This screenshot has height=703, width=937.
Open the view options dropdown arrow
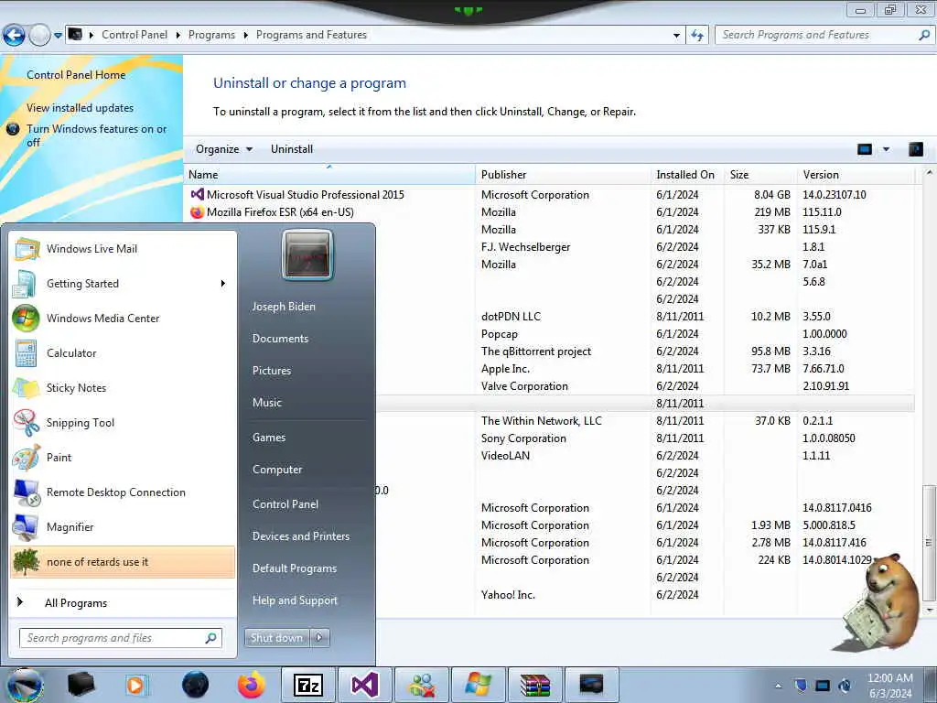tap(886, 149)
